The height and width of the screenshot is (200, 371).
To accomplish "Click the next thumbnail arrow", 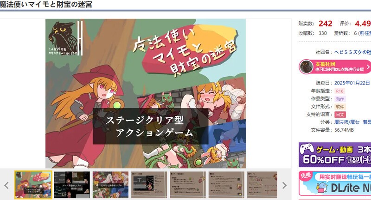I will 284,185.
